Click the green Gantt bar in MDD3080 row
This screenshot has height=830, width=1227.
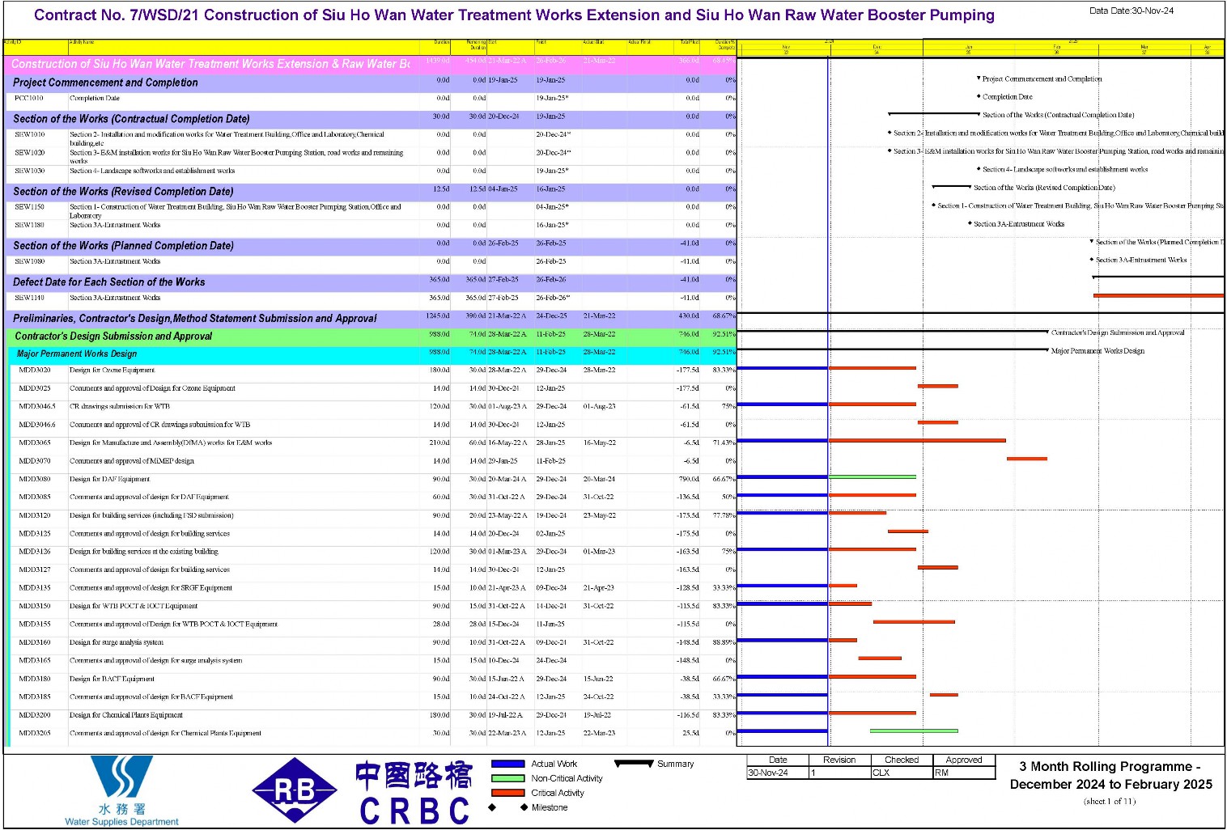point(872,477)
